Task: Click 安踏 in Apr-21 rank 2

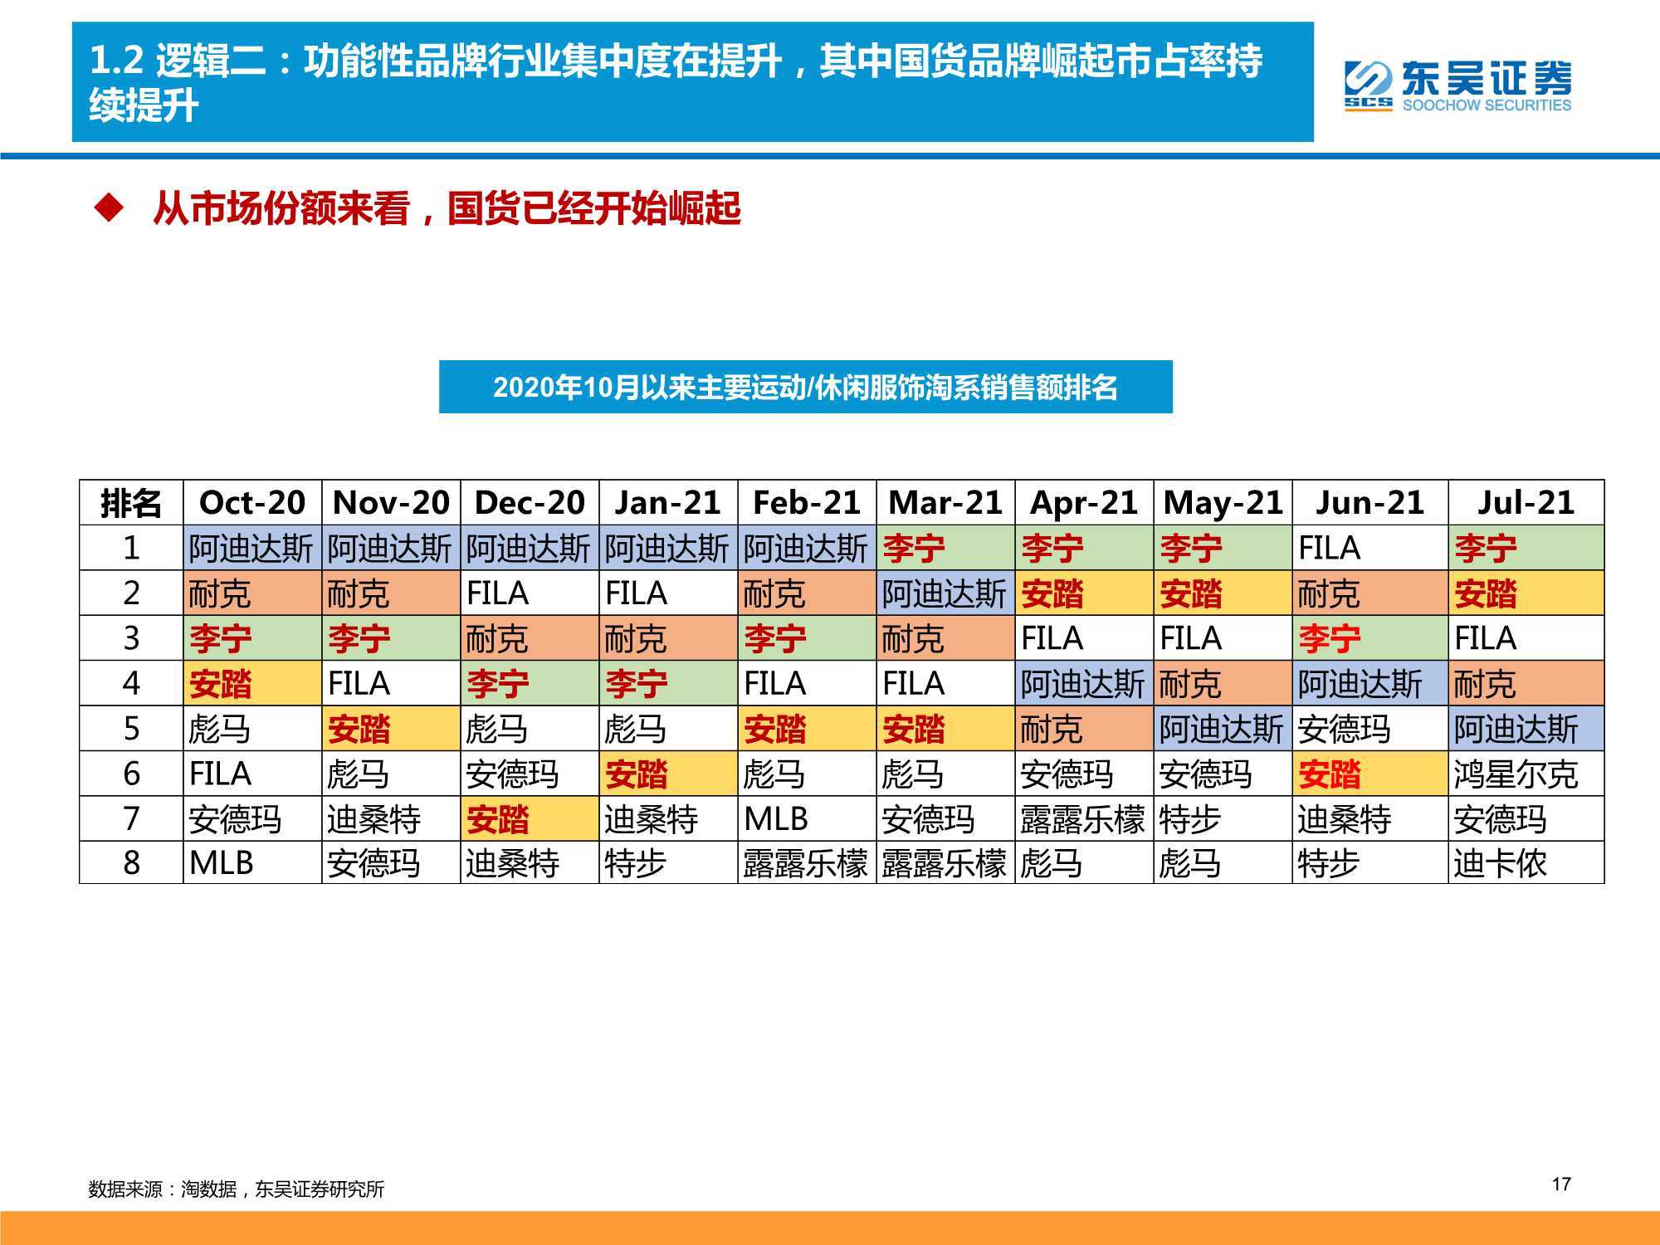Action: point(1084,593)
